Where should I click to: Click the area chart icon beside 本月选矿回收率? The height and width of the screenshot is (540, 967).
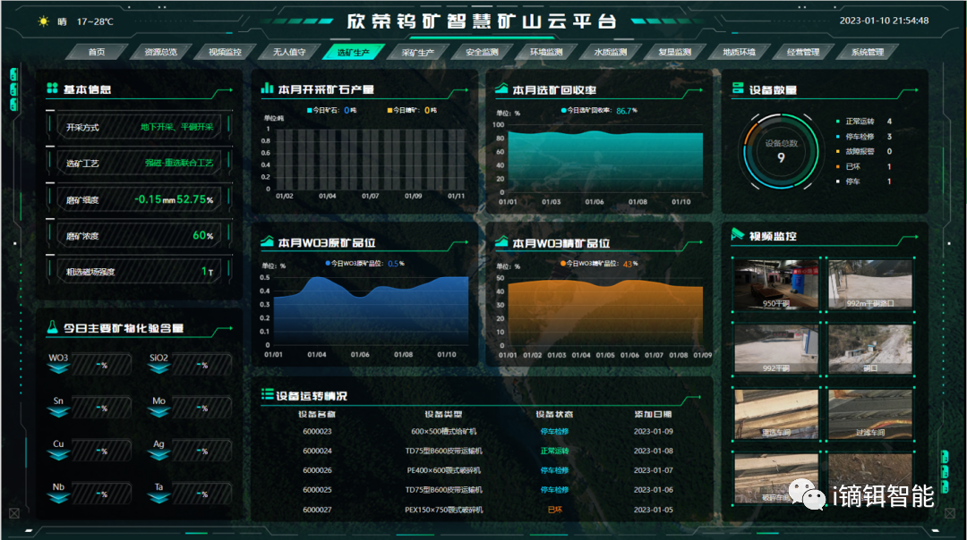(501, 89)
